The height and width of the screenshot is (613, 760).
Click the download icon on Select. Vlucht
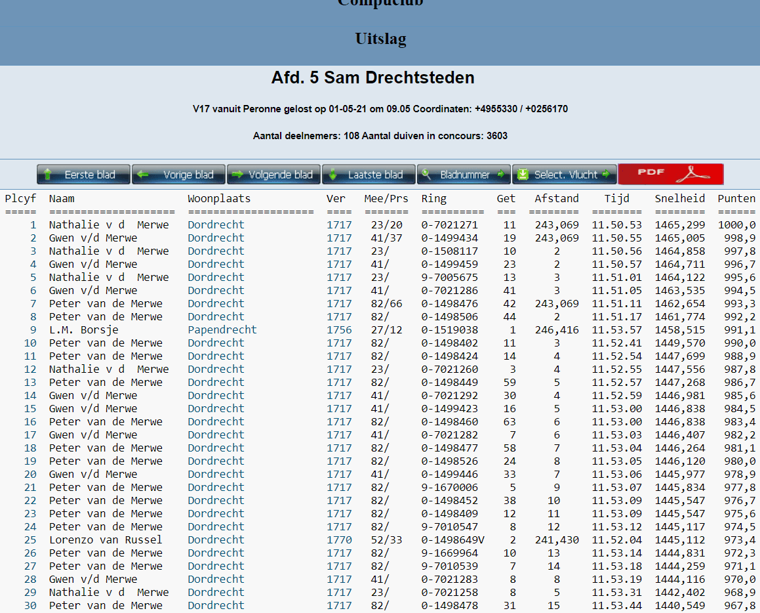pyautogui.click(x=523, y=175)
